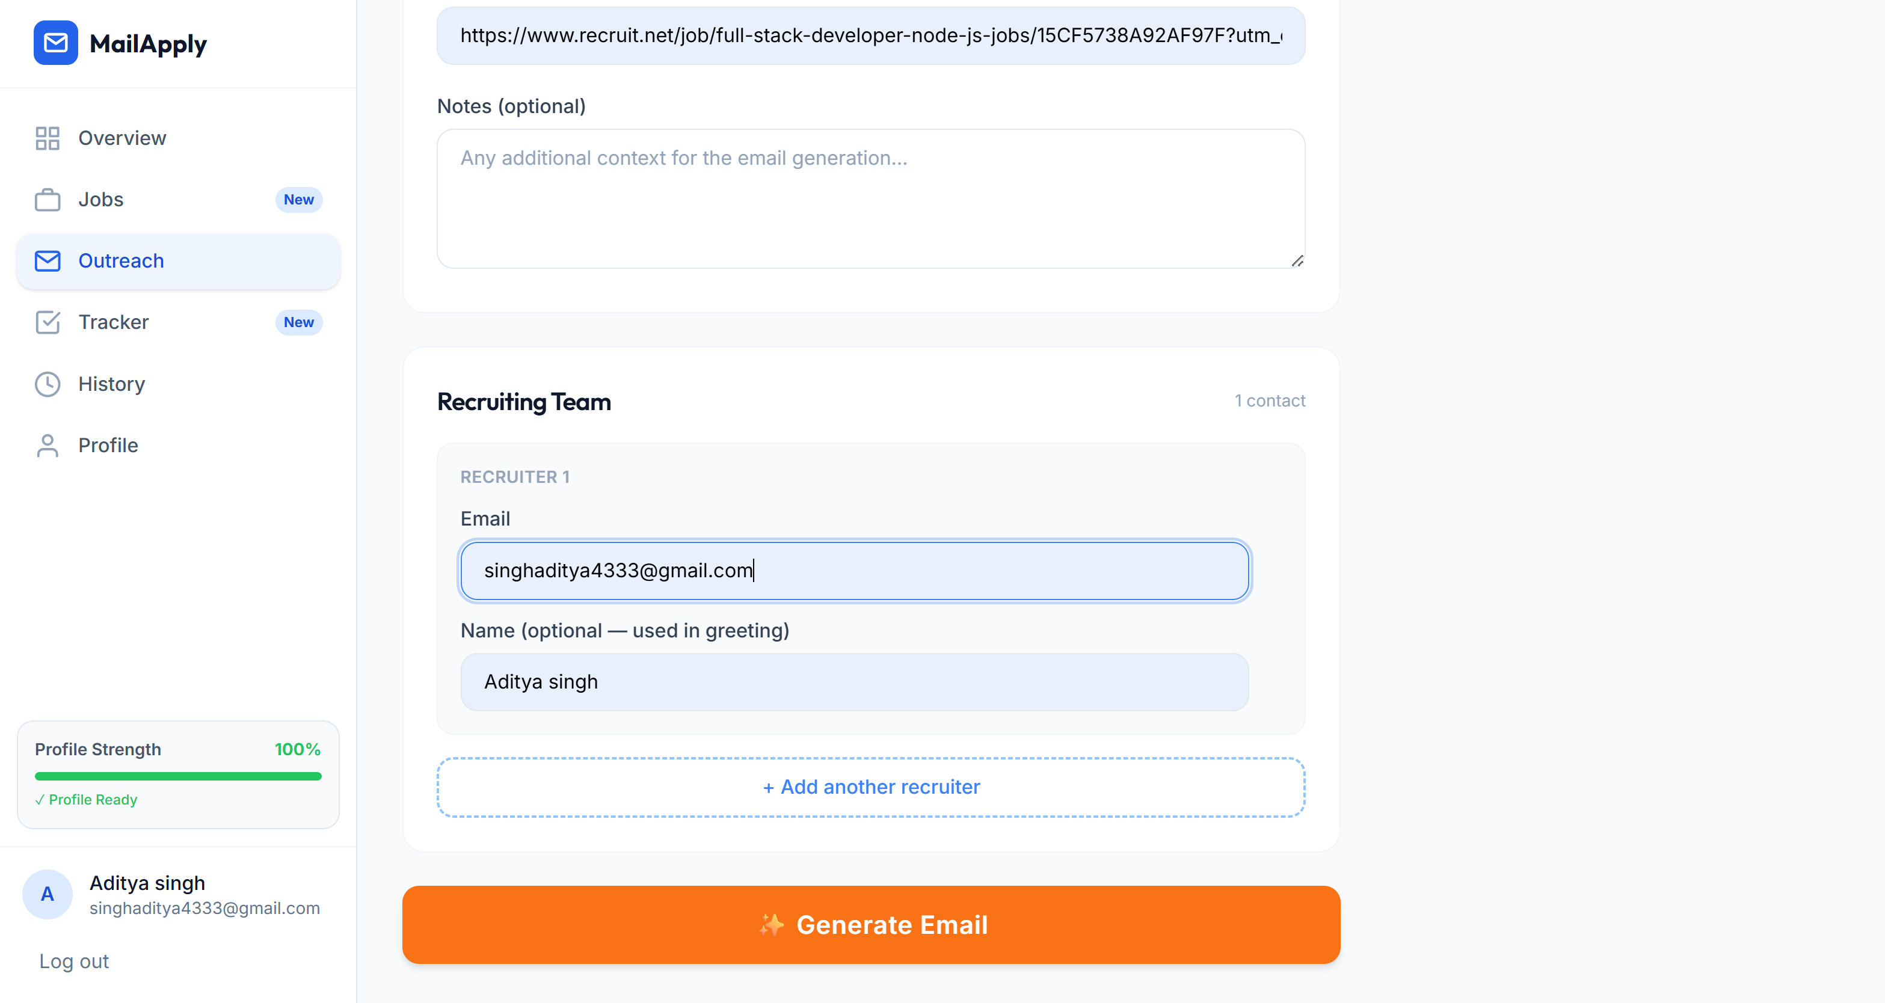Viewport: 1885px width, 1003px height.
Task: Select the Profile person icon
Action: (x=48, y=445)
